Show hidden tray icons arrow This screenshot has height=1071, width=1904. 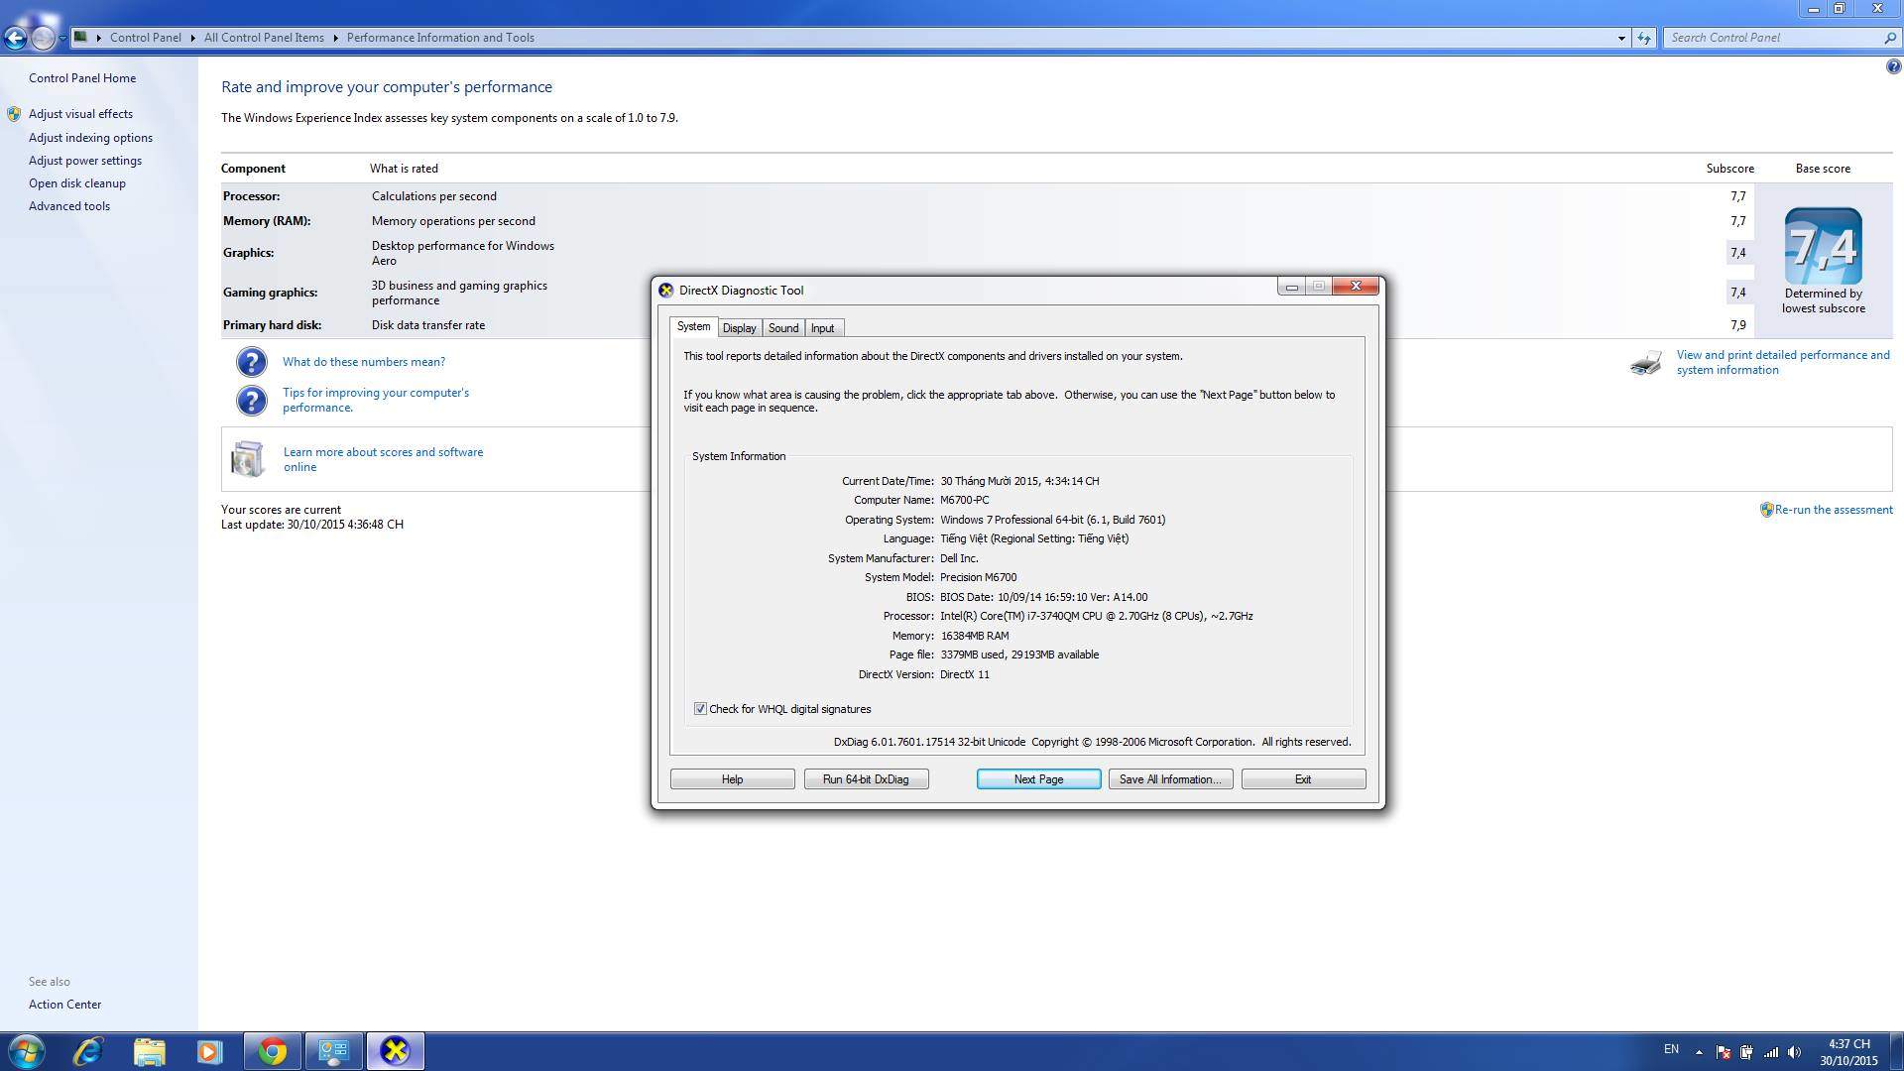(1699, 1052)
